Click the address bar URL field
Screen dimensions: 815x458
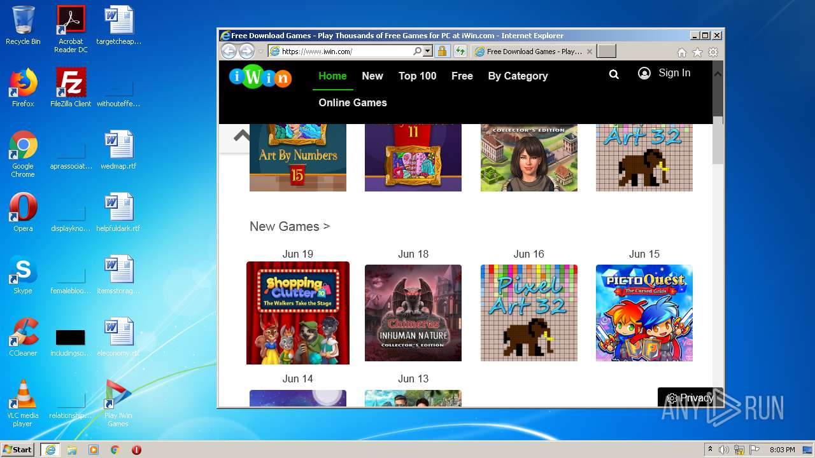coord(344,52)
